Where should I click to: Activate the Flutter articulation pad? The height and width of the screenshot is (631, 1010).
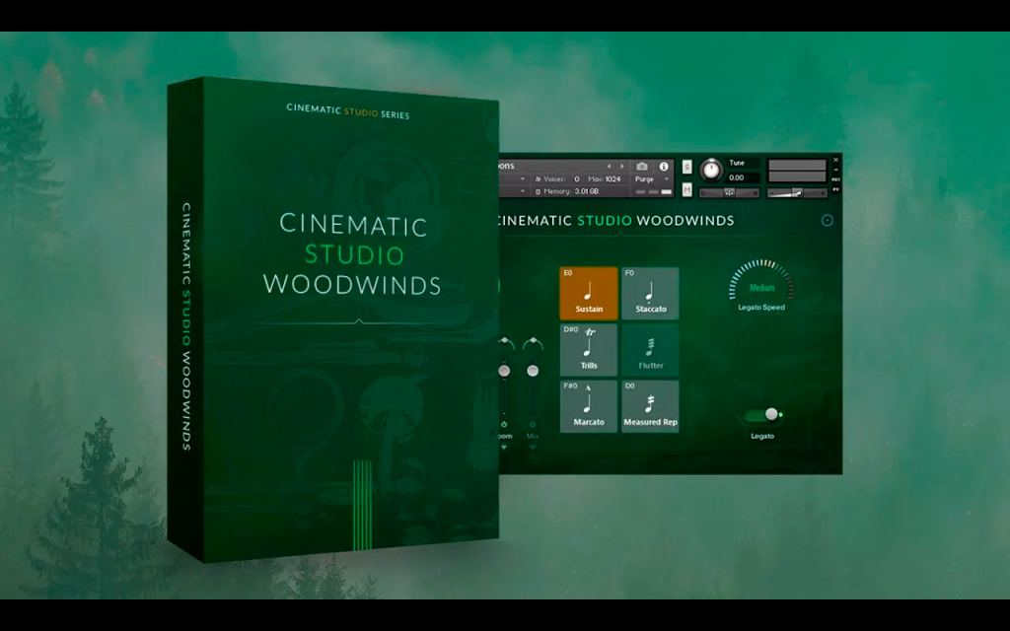click(650, 350)
